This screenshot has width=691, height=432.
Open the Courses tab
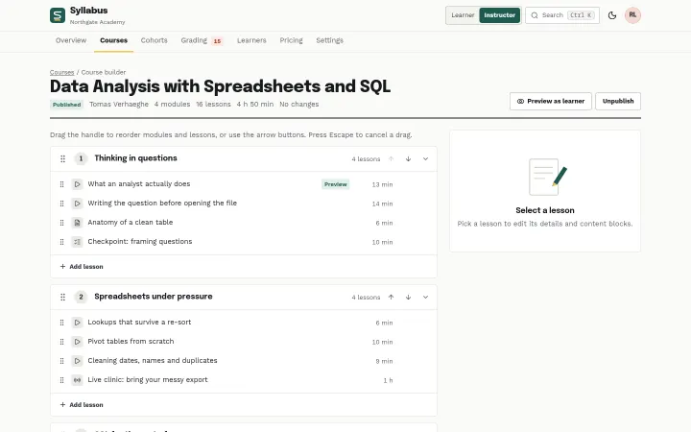pyautogui.click(x=113, y=40)
